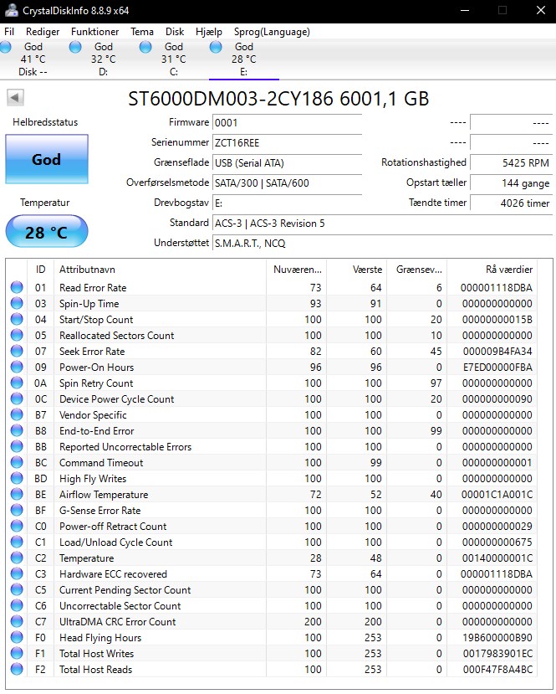Click status orb for Total Host Writes
The image size is (556, 694).
(x=17, y=653)
